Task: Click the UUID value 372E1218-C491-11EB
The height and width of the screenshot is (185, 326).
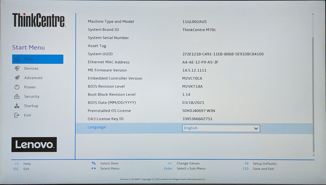Action: pyautogui.click(x=223, y=54)
